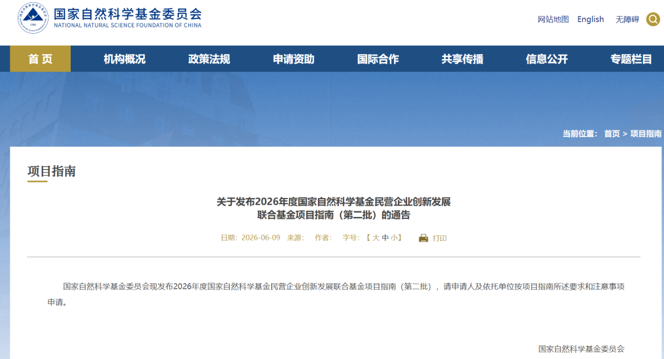Viewport: 664px width, 359px height.
Task: Open the 国际合作 menu
Action: [x=377, y=59]
